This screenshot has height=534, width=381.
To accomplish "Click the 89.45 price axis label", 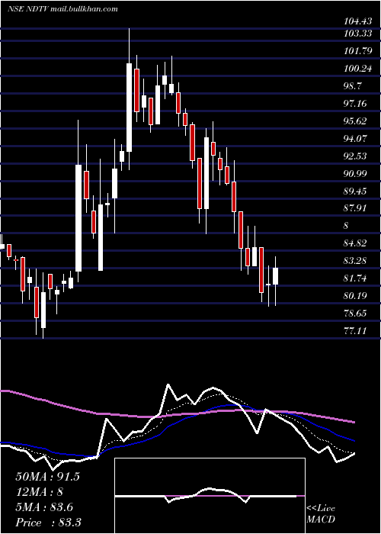I will click(x=355, y=191).
